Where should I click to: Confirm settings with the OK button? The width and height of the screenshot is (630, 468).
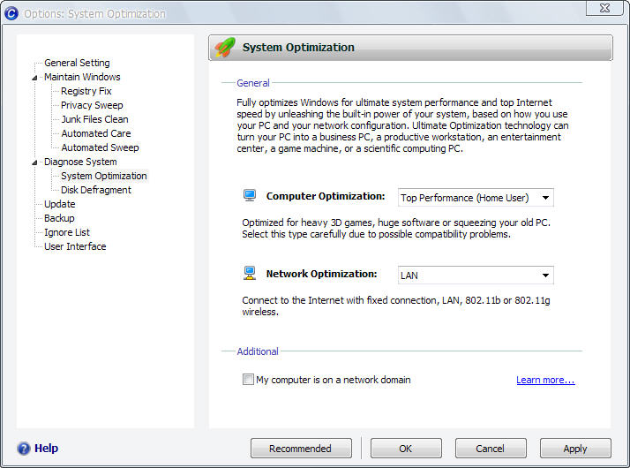pos(405,449)
